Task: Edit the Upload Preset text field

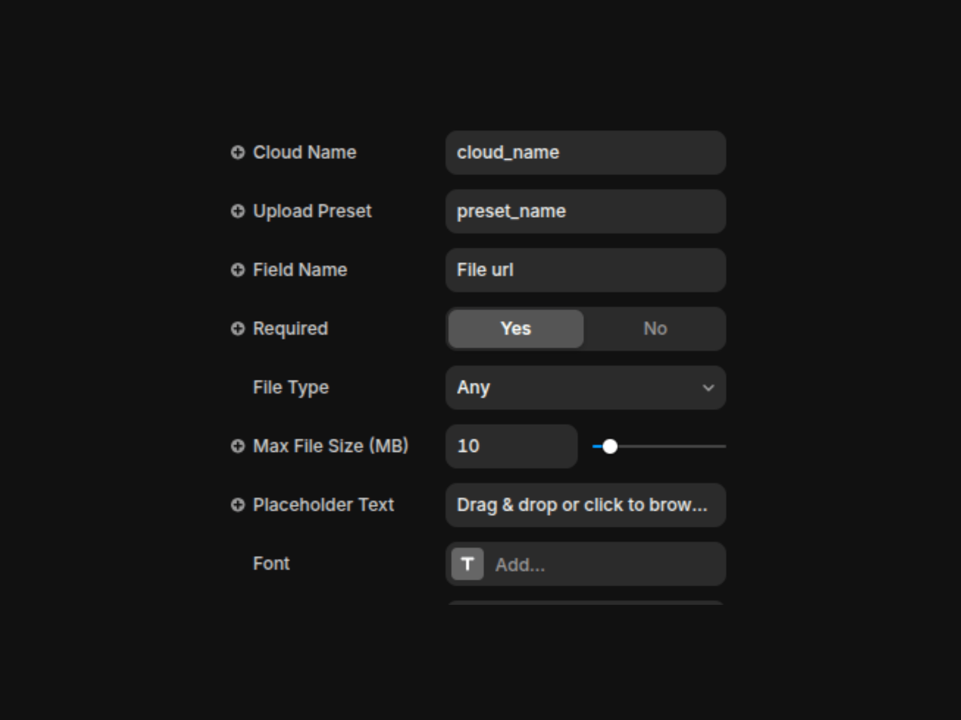Action: coord(585,211)
